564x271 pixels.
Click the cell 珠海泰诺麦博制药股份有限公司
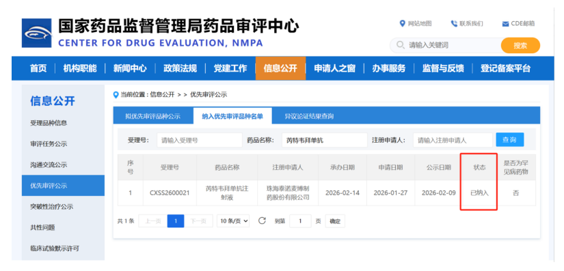(288, 192)
